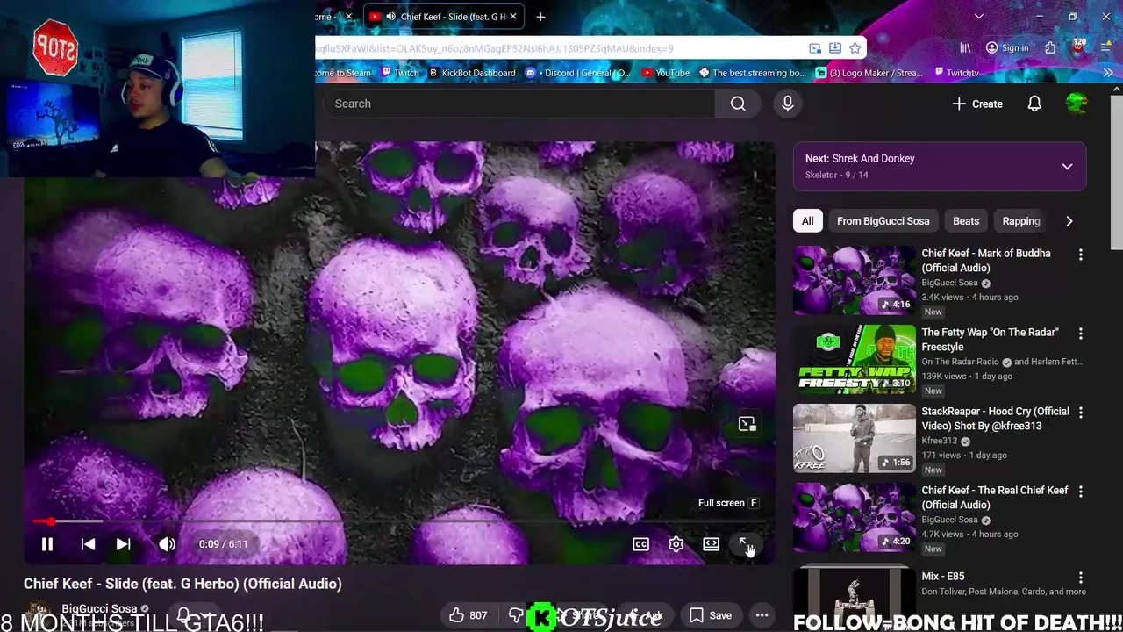Close the Chief Keef - Slide tab
1123x632 pixels.
click(513, 16)
